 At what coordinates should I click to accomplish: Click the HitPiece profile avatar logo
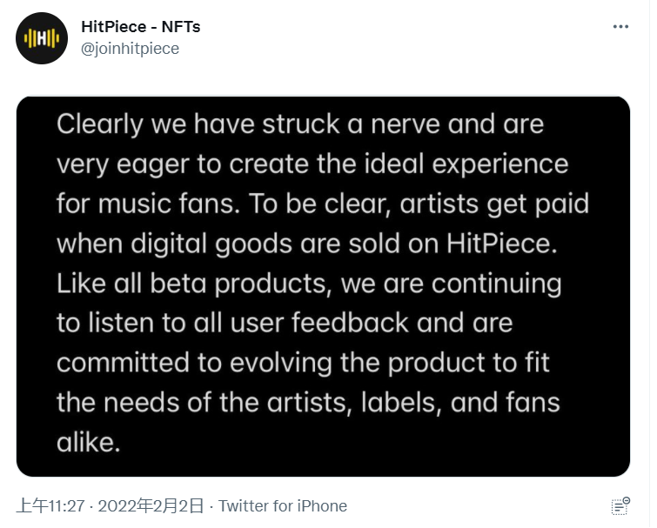42,38
